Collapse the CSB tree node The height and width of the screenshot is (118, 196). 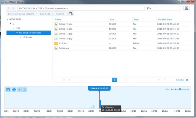pos(14,28)
